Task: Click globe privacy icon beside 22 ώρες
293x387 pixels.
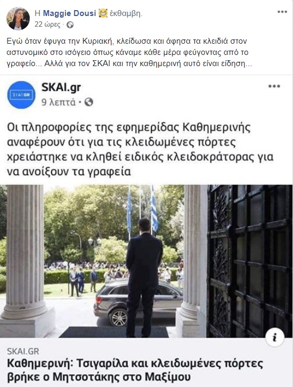Action: click(x=70, y=25)
